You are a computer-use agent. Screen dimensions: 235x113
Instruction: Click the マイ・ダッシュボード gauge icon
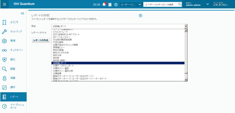click(x=5, y=106)
